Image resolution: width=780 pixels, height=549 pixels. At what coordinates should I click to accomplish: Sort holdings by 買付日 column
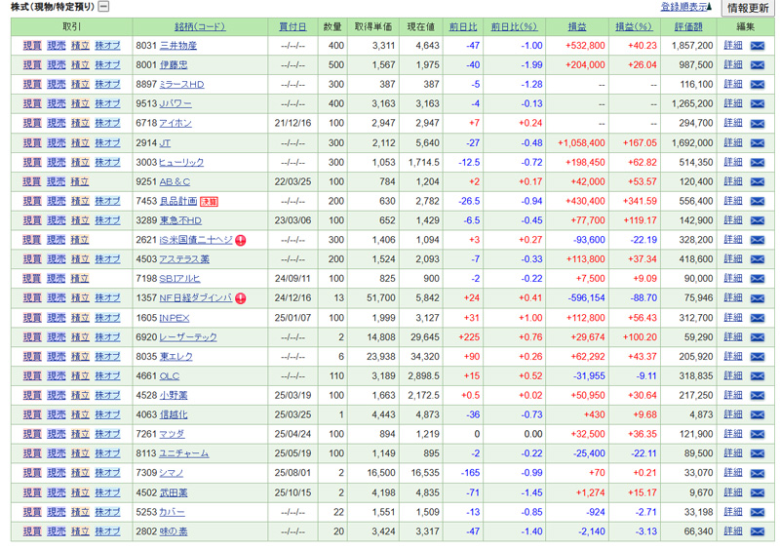click(x=292, y=26)
